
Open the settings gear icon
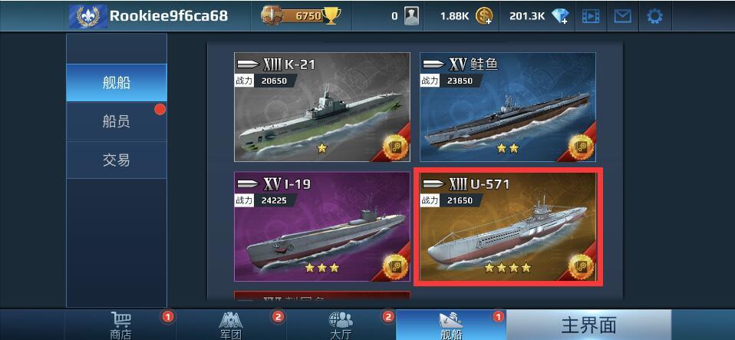(x=654, y=16)
